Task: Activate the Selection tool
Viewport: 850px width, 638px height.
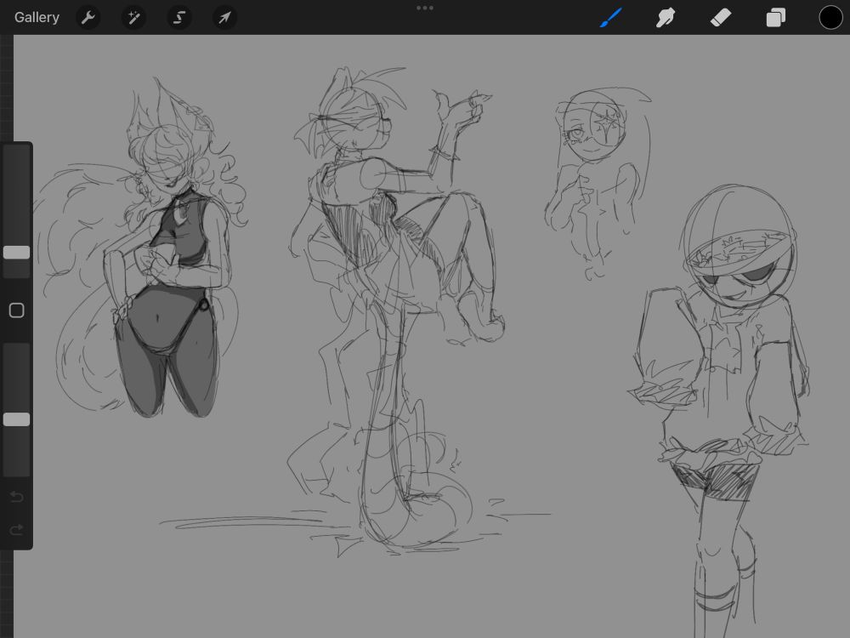Action: point(178,17)
